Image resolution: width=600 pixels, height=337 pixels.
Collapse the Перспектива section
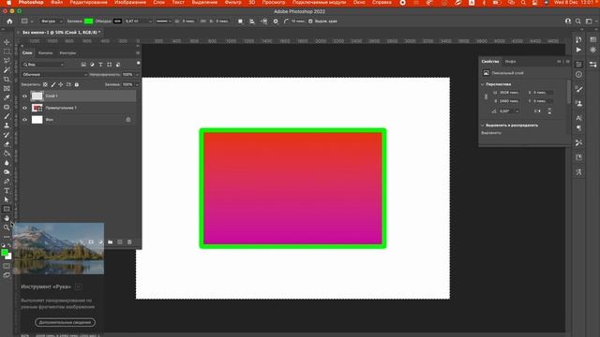click(483, 84)
